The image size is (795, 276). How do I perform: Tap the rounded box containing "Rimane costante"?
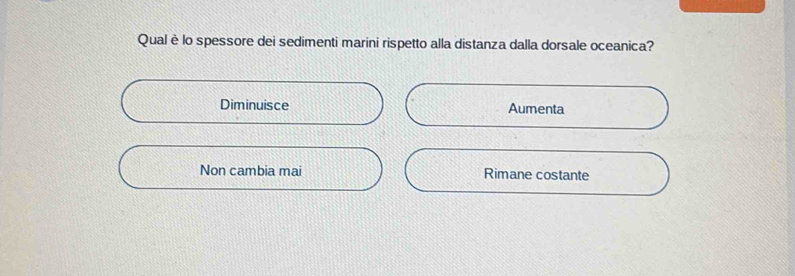pos(537,173)
